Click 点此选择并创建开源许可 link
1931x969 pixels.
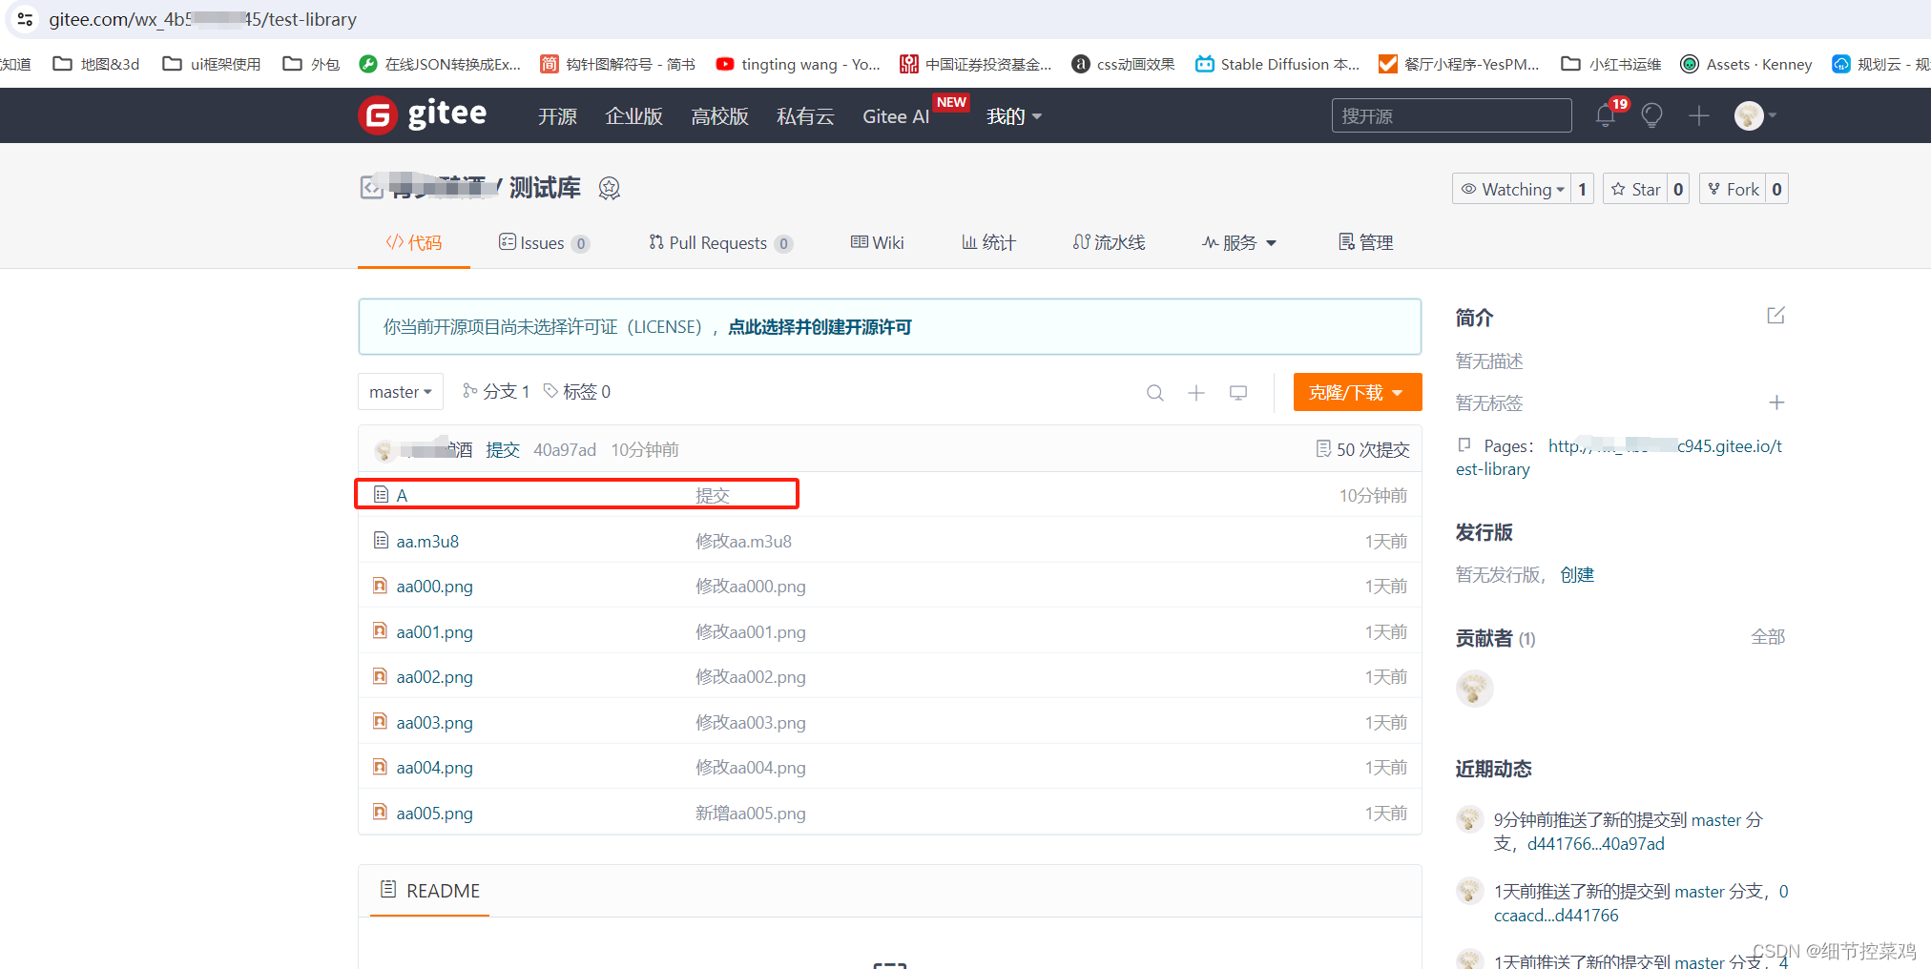pos(819,327)
